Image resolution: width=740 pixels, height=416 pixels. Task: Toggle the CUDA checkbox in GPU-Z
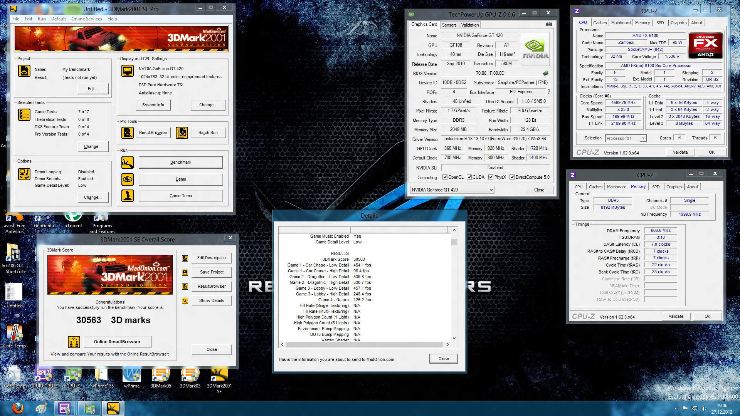coord(469,177)
